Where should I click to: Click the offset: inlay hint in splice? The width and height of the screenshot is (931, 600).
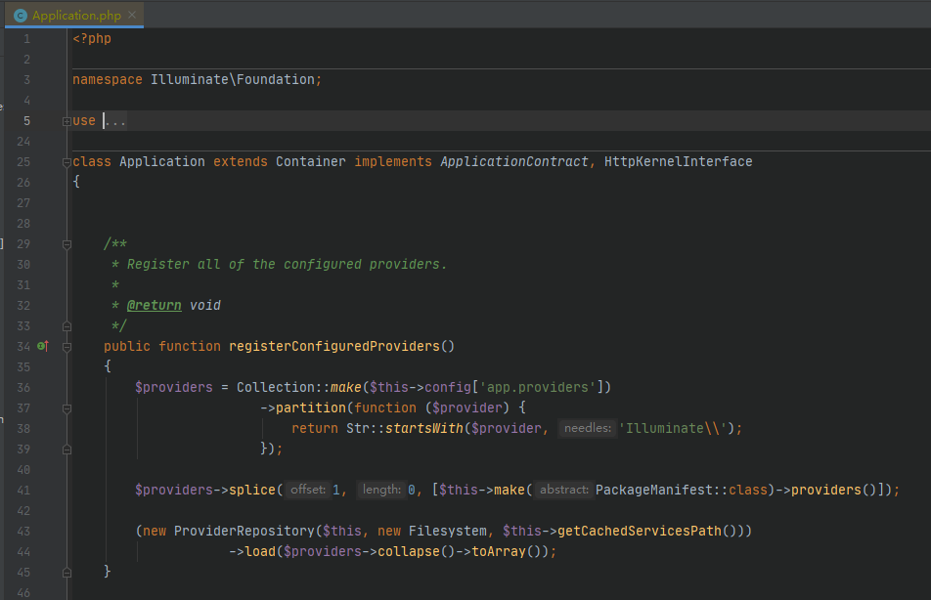[x=307, y=490]
